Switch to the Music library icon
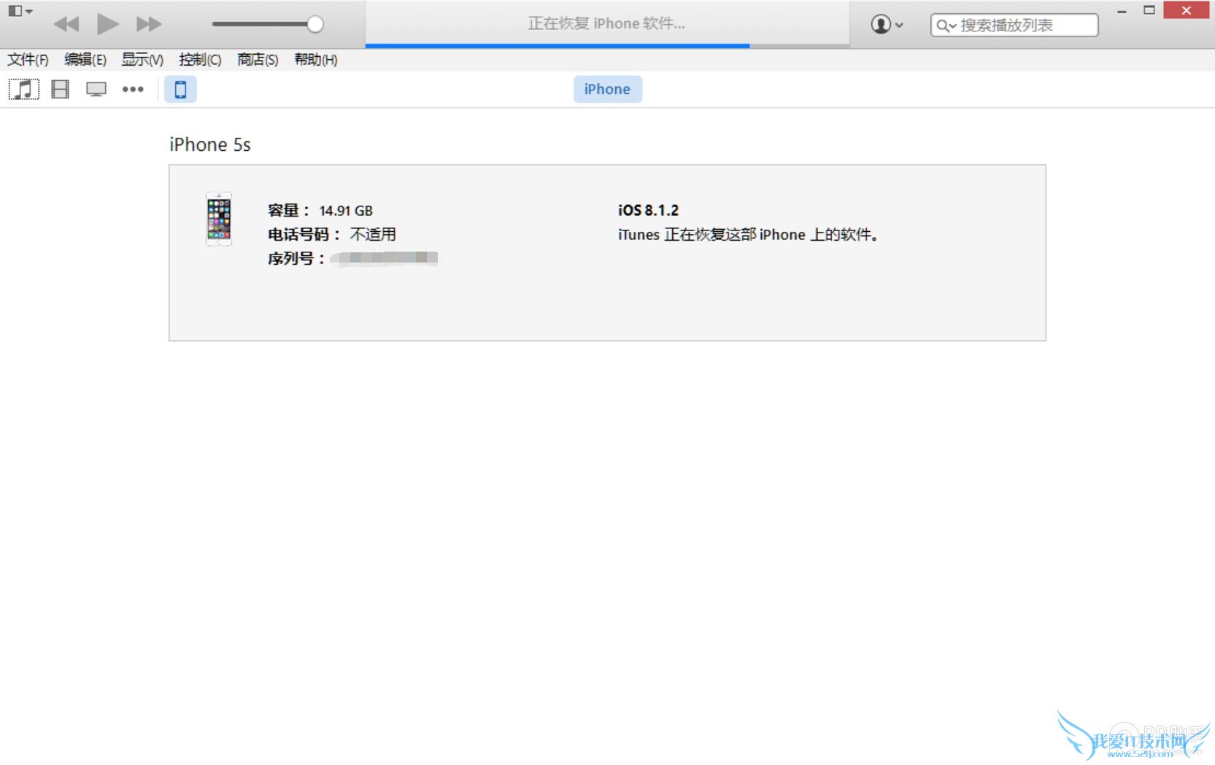Screen dimensions: 1215x765 (24, 90)
